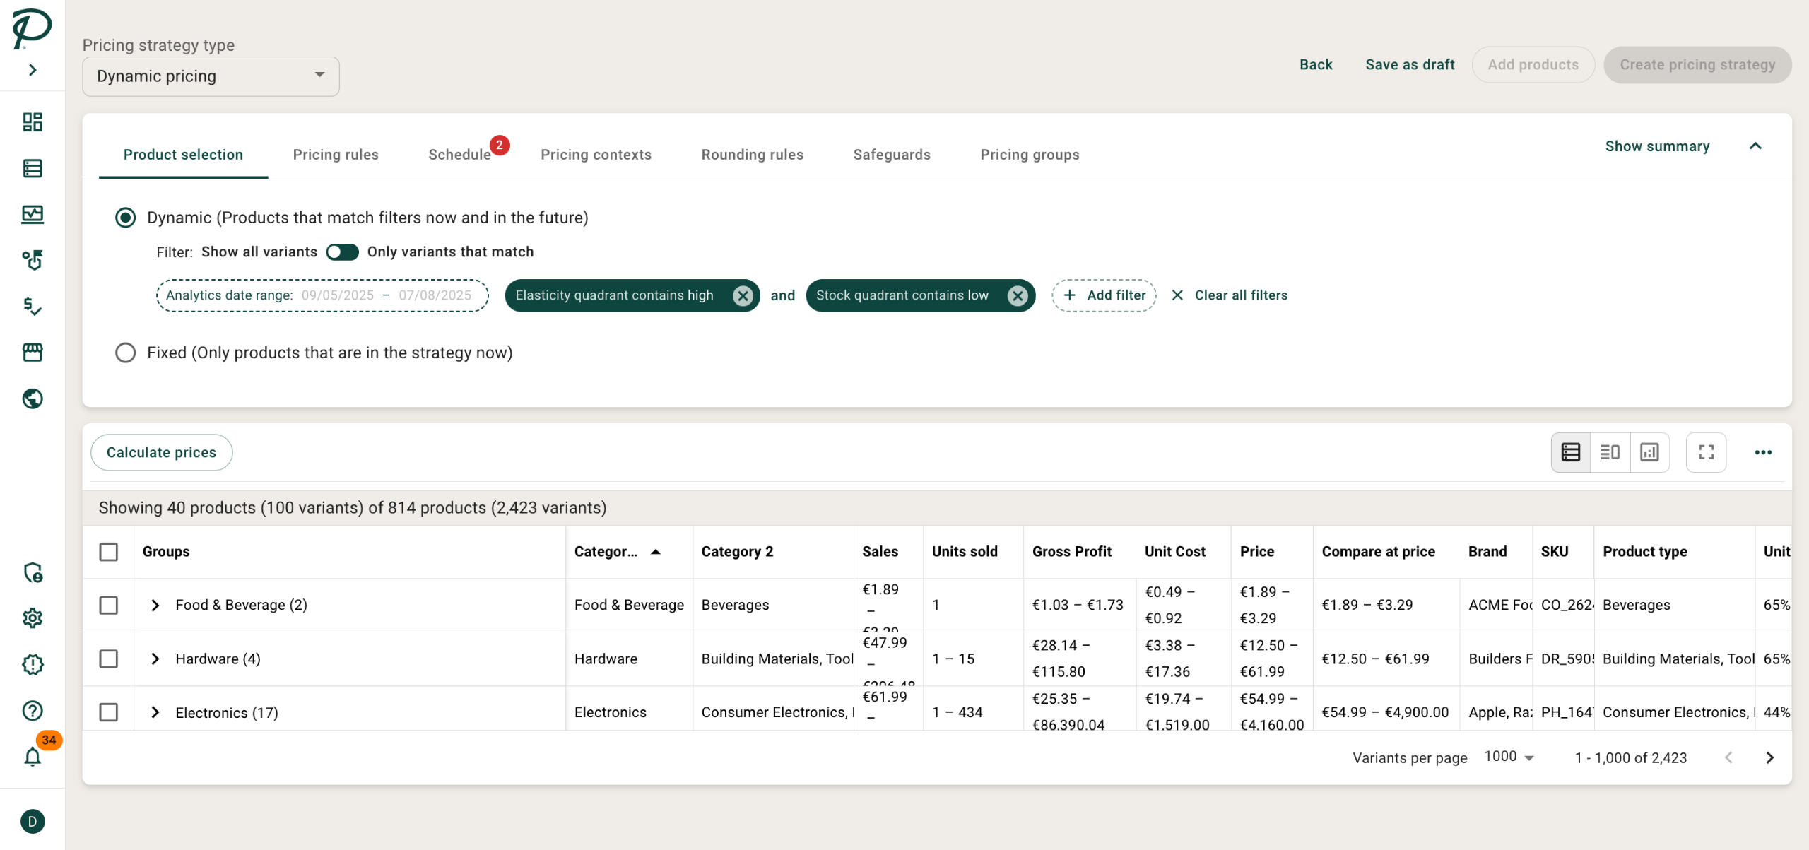This screenshot has width=1809, height=850.
Task: Open the notifications bell icon
Action: (x=33, y=756)
